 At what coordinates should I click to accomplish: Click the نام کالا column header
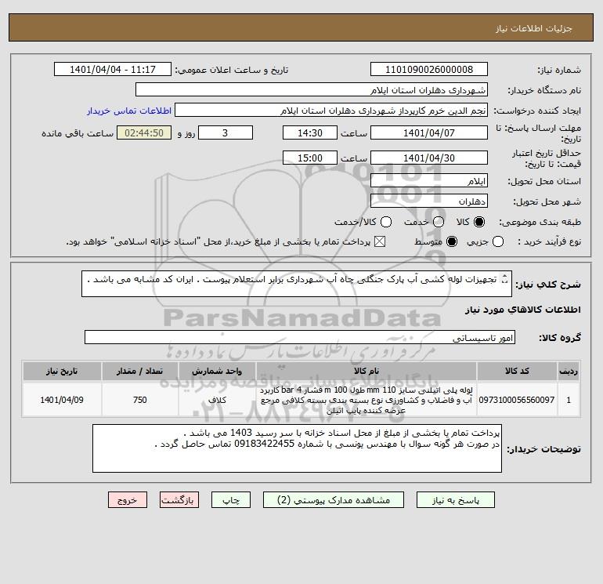[x=366, y=371]
